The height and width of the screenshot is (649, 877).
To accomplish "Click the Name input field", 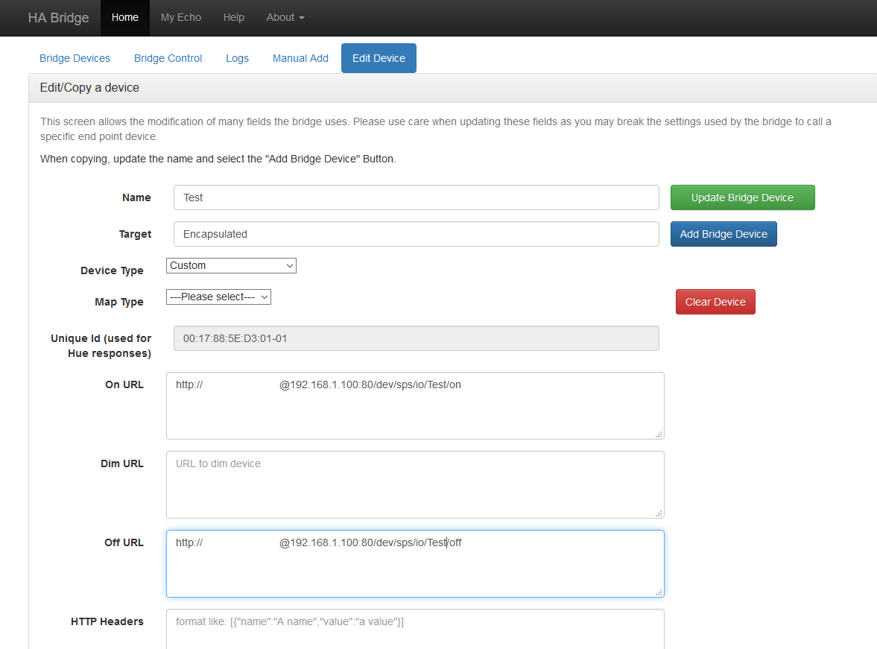I will [416, 197].
